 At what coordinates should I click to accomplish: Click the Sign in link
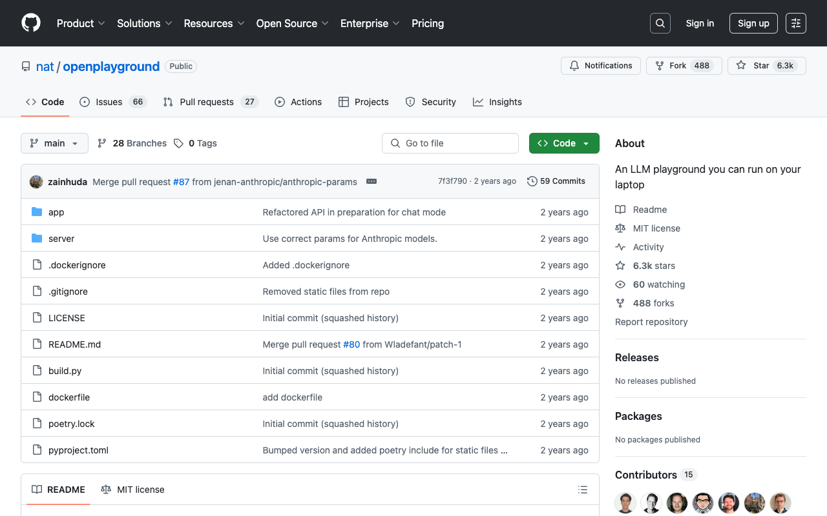point(700,23)
